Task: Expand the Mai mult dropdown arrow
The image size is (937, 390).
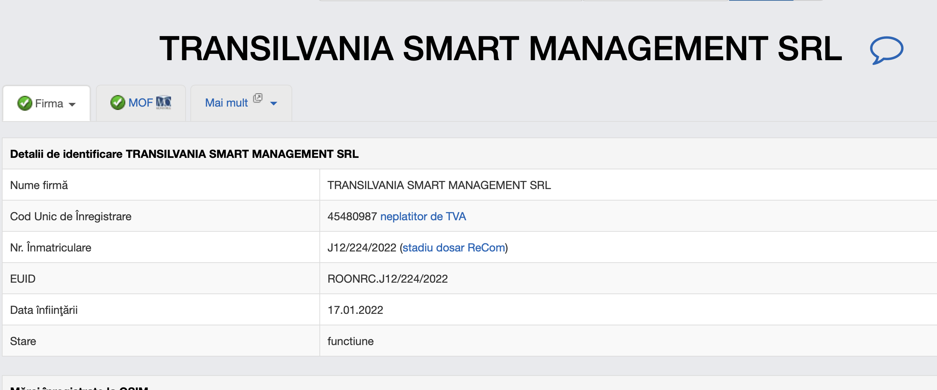Action: [x=274, y=104]
